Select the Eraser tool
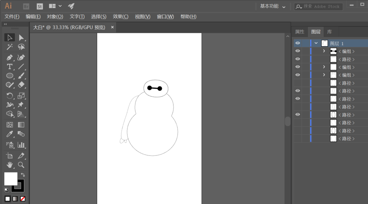This screenshot has height=204, width=368. (21, 85)
